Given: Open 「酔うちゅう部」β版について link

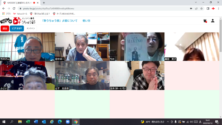Looking at the screenshot, I should [x=60, y=21].
